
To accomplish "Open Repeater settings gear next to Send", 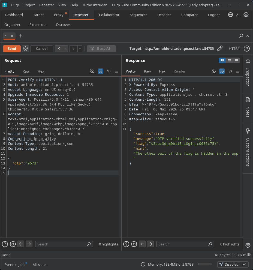I will click(x=25, y=49).
